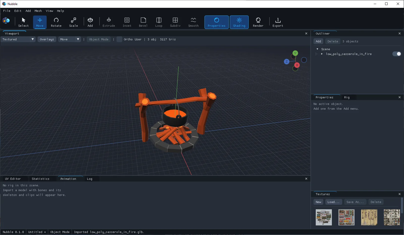This screenshot has height=235, width=404.
Task: Select the Rotate tool
Action: click(56, 22)
